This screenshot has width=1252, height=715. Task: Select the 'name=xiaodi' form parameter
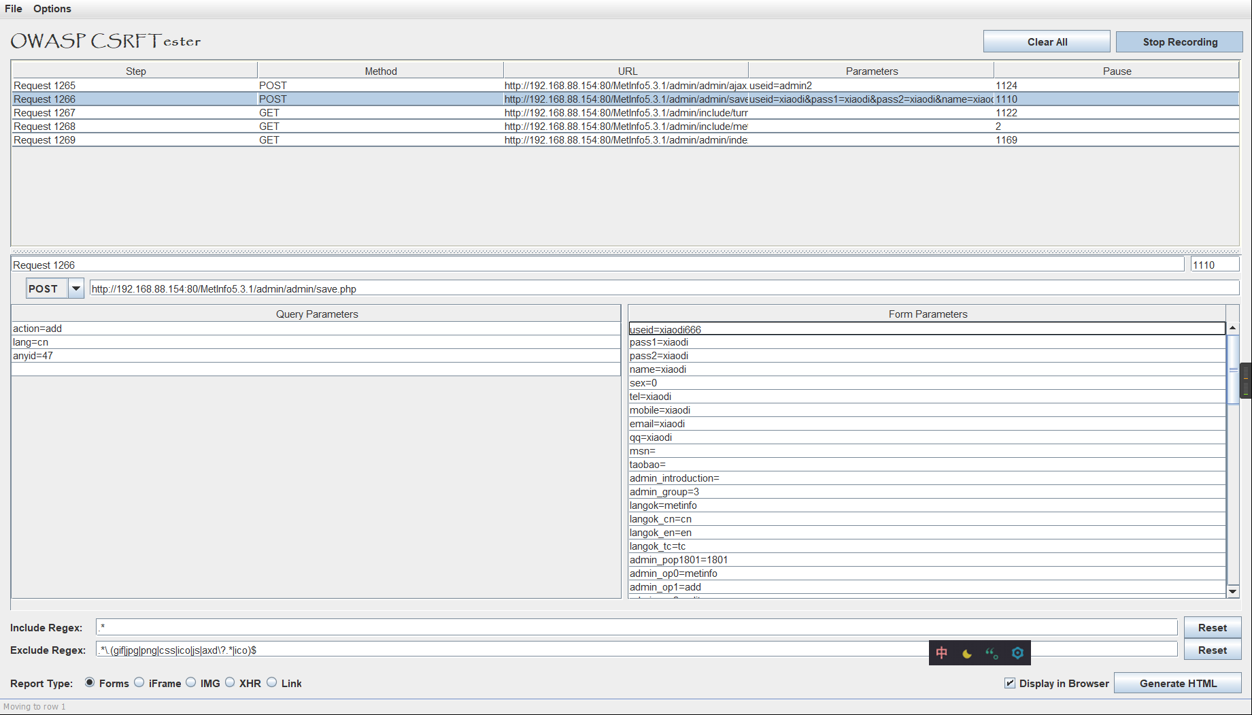927,369
